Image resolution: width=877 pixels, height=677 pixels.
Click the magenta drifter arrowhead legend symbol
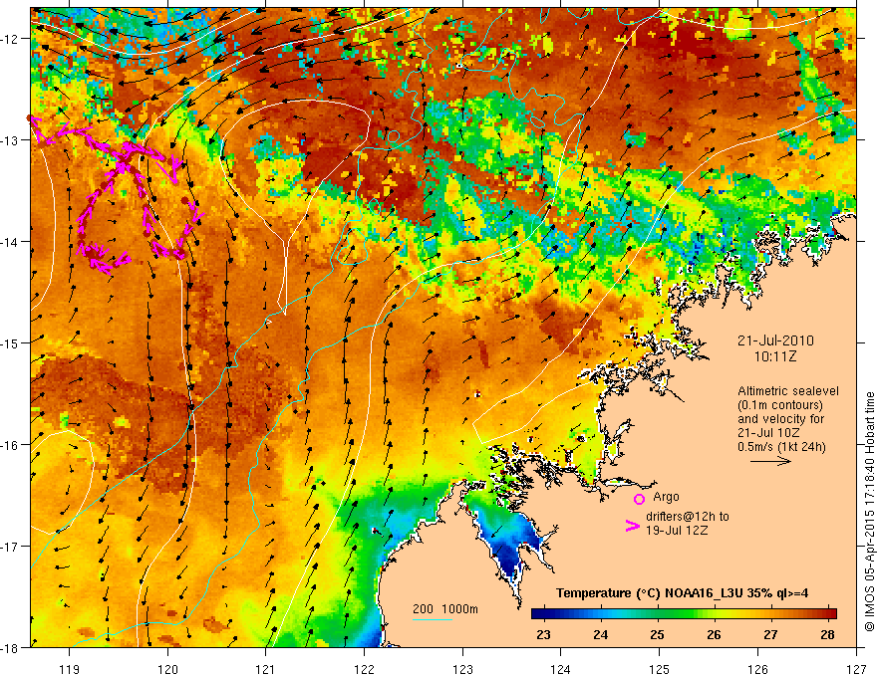[632, 526]
